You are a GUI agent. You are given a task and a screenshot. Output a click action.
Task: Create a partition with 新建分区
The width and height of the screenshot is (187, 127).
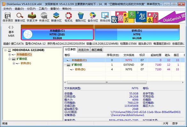pyautogui.click(x=56, y=17)
